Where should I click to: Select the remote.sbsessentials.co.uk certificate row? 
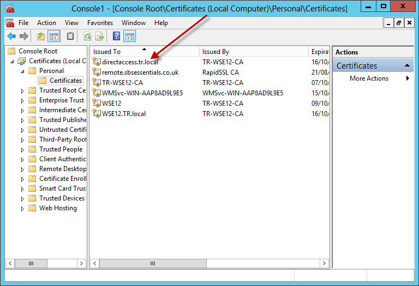pos(140,72)
